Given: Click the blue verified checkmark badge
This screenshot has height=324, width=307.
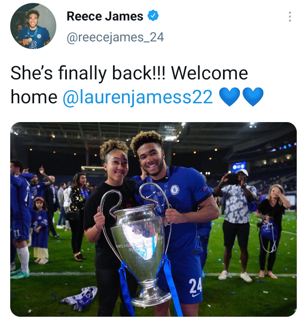Looking at the screenshot, I should point(153,15).
